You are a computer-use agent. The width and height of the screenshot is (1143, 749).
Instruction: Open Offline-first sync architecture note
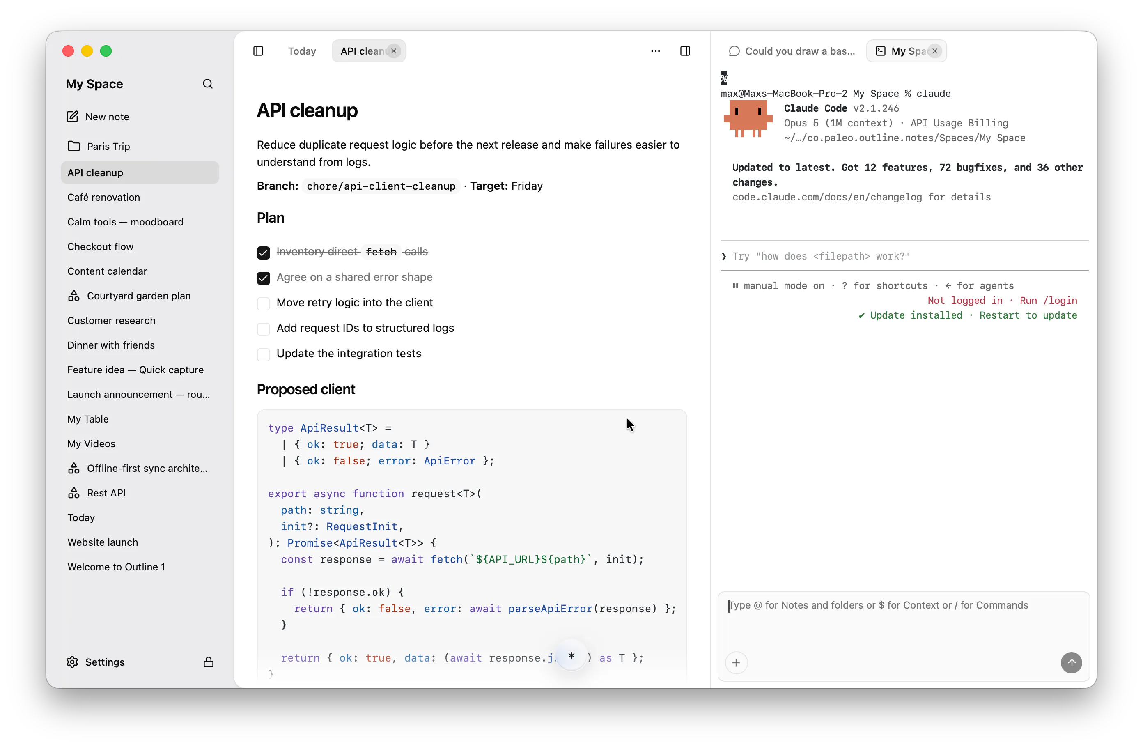point(140,469)
